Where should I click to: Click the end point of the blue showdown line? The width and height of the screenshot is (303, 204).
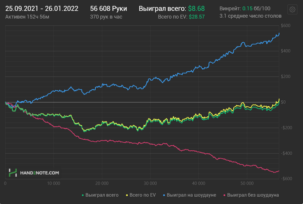click(x=279, y=33)
